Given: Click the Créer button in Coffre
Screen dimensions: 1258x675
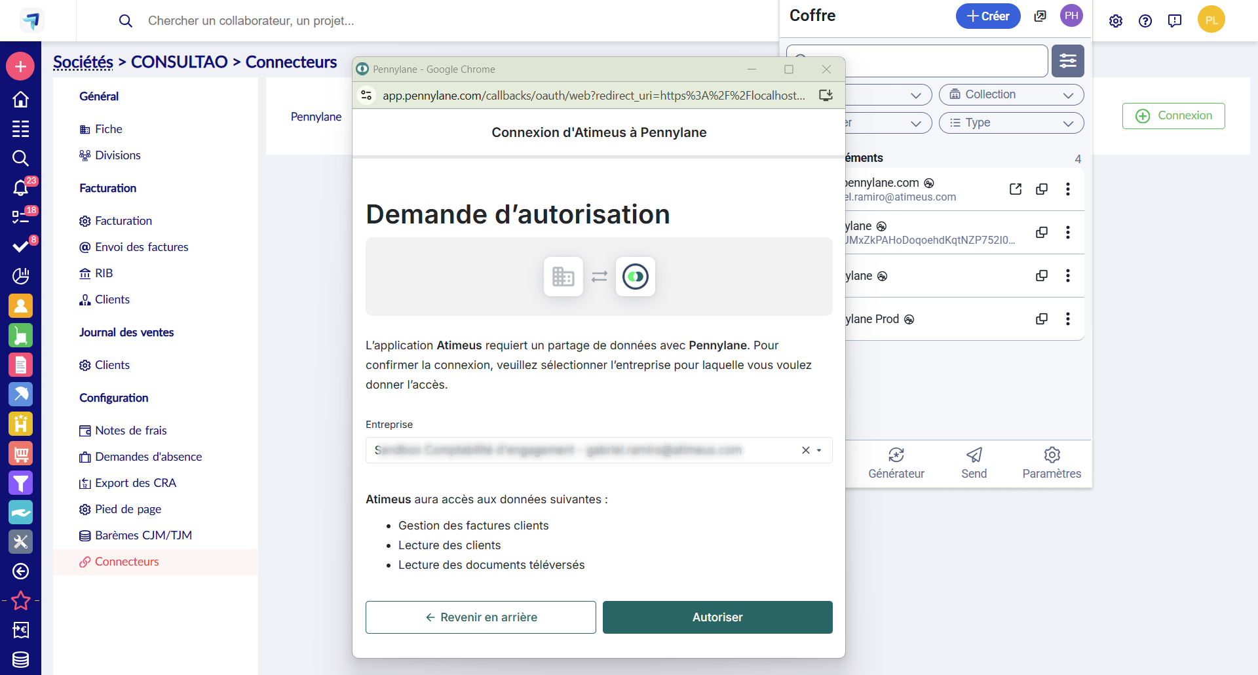Looking at the screenshot, I should [988, 16].
